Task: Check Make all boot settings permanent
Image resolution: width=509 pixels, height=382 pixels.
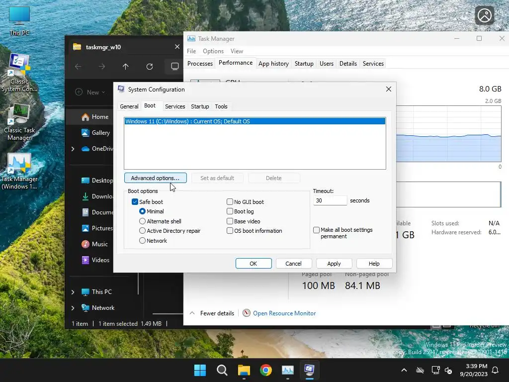Action: click(x=317, y=230)
